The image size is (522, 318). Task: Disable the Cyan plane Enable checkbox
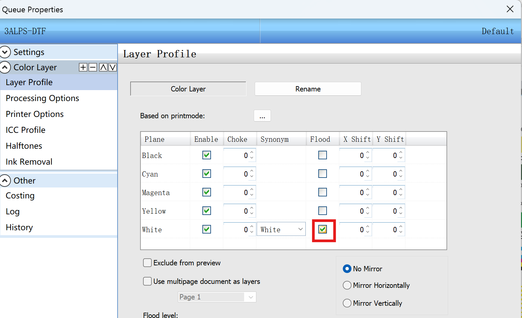click(207, 174)
